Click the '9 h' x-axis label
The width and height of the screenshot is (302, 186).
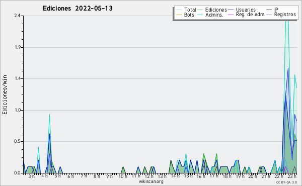pos(110,176)
